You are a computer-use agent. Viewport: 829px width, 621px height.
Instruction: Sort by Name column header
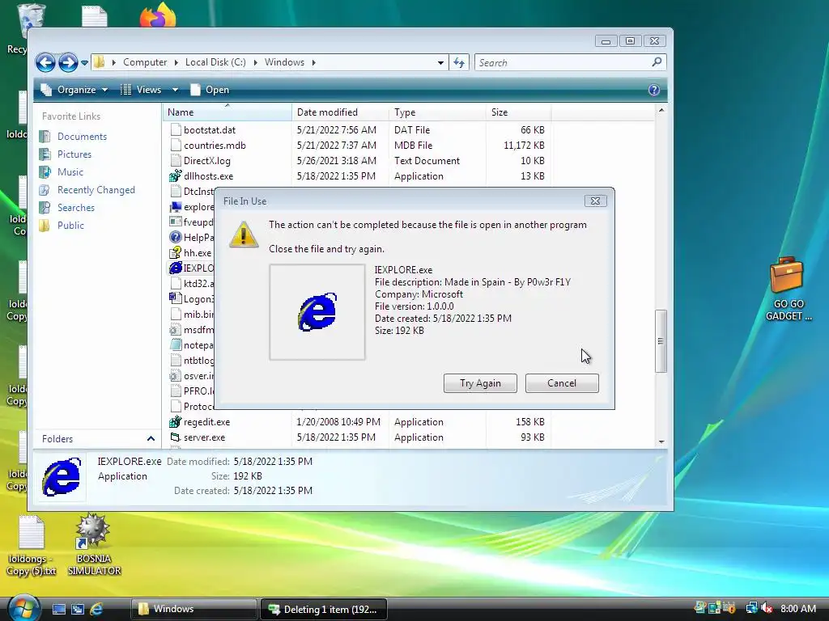coord(227,112)
